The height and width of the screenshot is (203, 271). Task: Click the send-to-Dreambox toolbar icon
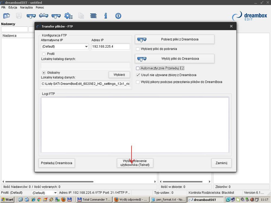point(56,16)
